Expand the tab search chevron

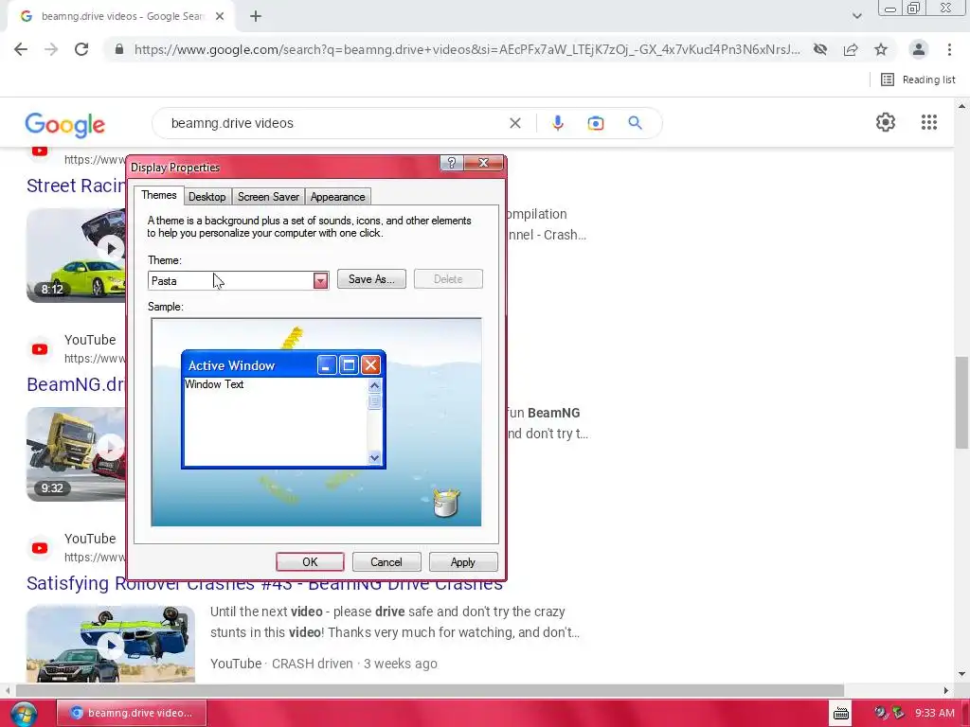tap(856, 16)
